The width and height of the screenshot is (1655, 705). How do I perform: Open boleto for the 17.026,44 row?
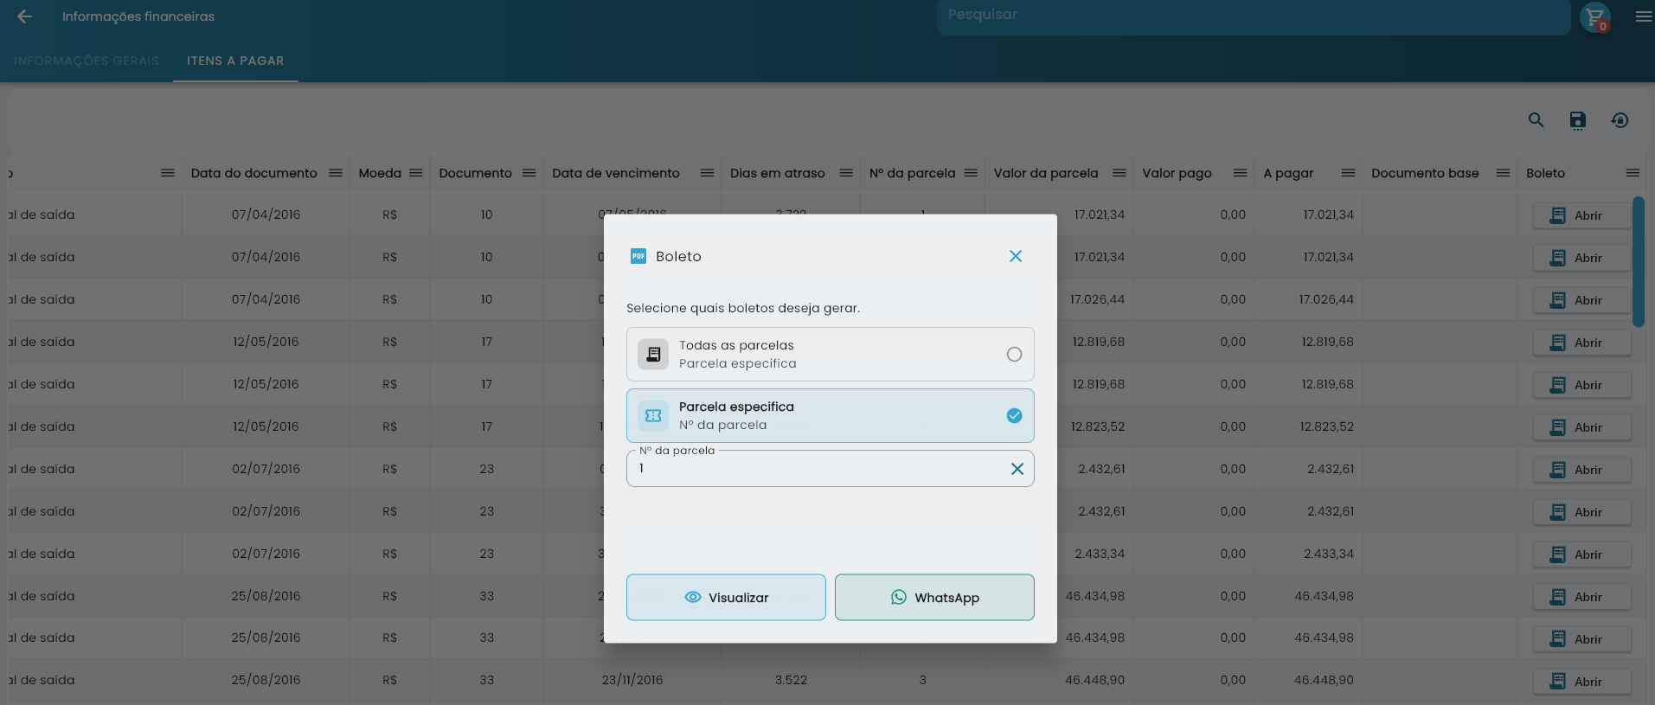[1581, 300]
